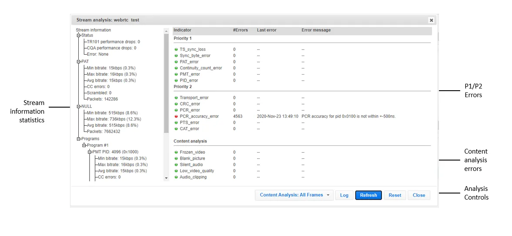Select the Scrambled: 0 tree row
Image resolution: width=512 pixels, height=236 pixels.
[99, 93]
